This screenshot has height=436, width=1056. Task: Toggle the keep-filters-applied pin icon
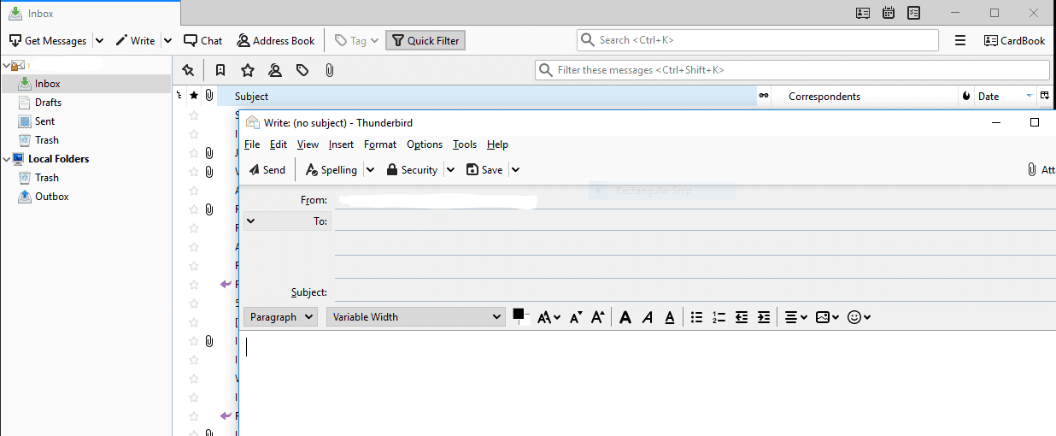188,70
